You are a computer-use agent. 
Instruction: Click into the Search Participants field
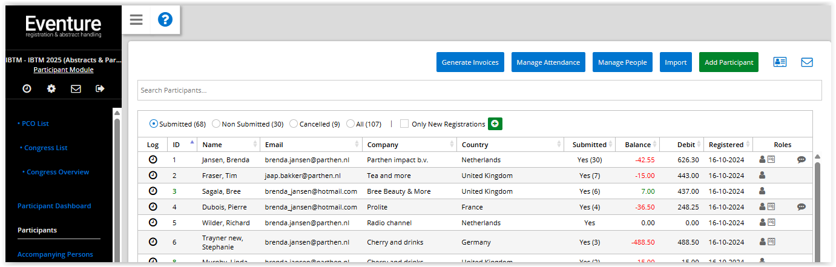click(478, 90)
